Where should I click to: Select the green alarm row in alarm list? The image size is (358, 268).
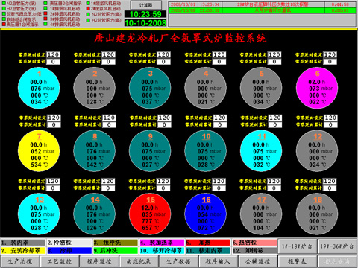[263, 10]
